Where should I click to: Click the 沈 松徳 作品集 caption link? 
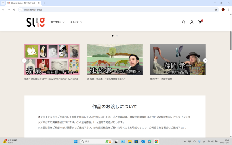tap(106, 79)
